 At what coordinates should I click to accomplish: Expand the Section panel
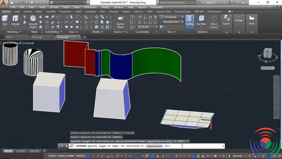[119, 32]
